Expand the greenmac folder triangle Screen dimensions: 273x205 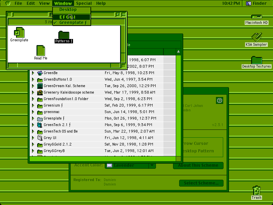pyautogui.click(x=33, y=112)
